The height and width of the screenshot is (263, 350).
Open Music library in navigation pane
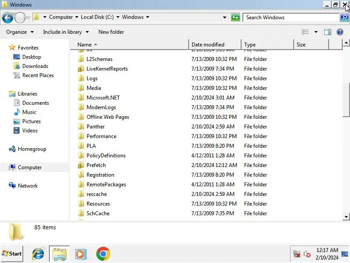pyautogui.click(x=29, y=112)
